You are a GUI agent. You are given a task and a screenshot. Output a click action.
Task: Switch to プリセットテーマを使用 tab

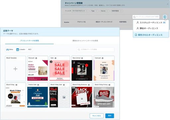30,41
